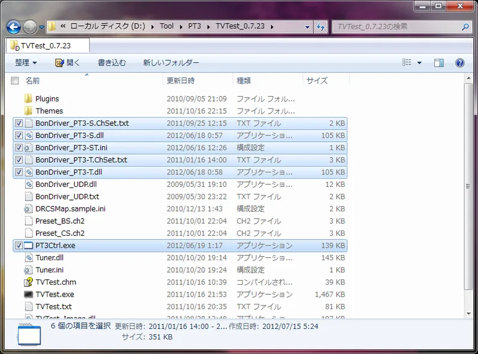This screenshot has height=354, width=478.
Task: Uncheck the BonDriver_PT3-ST.ini checkbox
Action: coord(19,147)
